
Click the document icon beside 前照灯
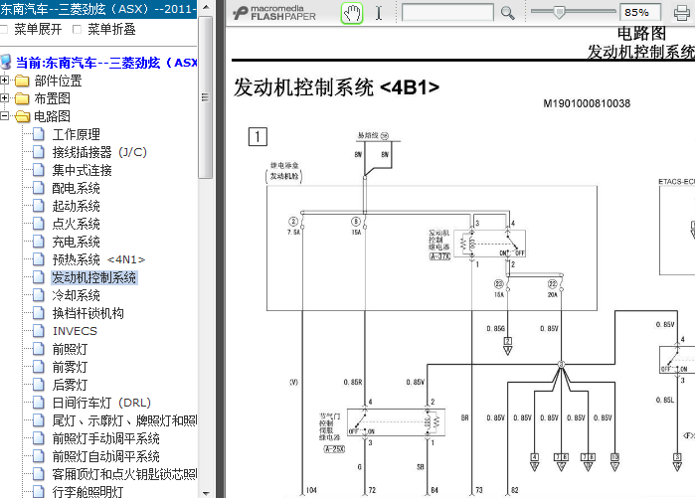[x=39, y=349]
